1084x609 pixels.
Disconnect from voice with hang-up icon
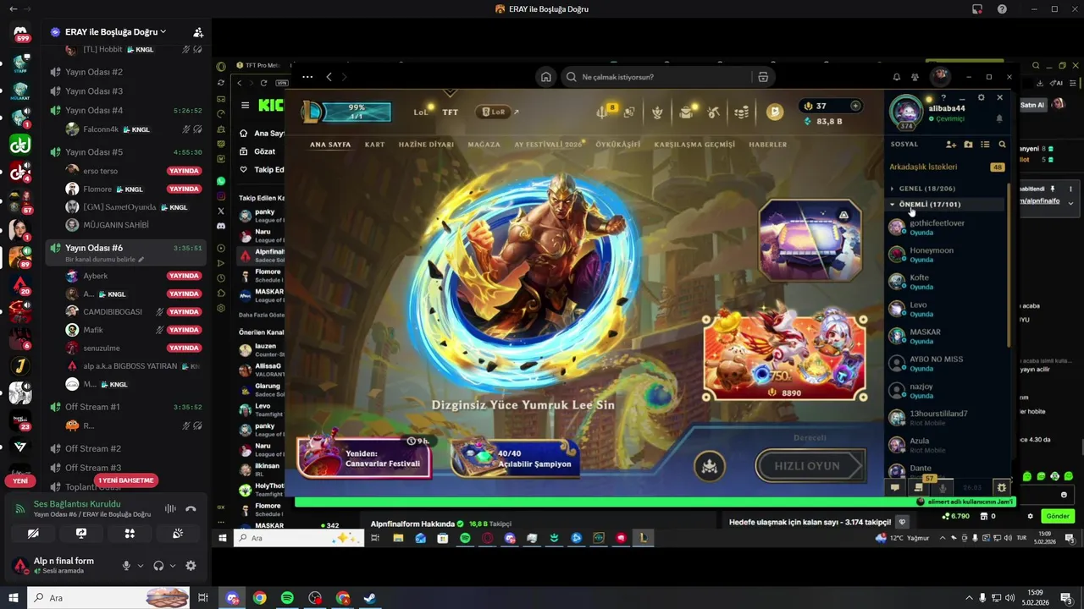pyautogui.click(x=191, y=508)
